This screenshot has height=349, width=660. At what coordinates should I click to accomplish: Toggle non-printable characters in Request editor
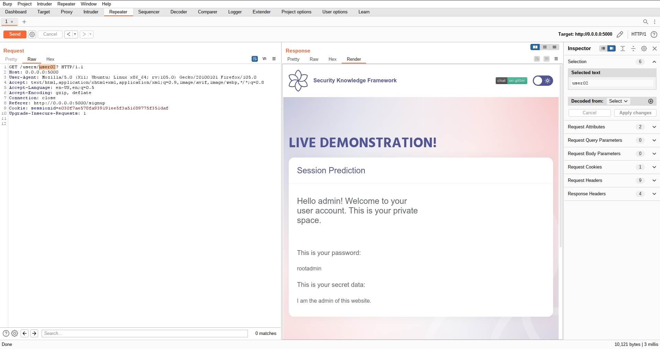(x=264, y=59)
